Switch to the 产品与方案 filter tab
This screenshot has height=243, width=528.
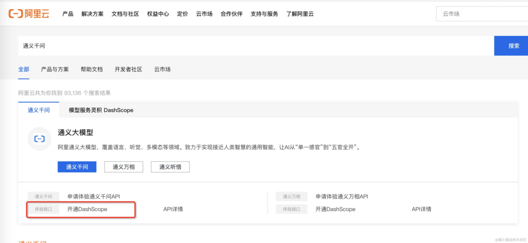tap(55, 69)
